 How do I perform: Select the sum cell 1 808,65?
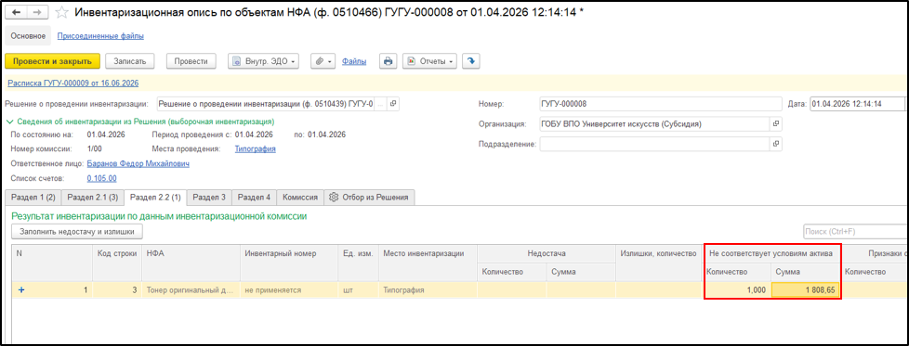806,290
